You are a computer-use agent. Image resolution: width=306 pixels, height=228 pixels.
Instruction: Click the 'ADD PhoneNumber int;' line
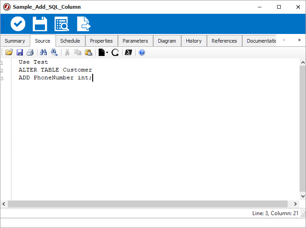pyautogui.click(x=55, y=78)
